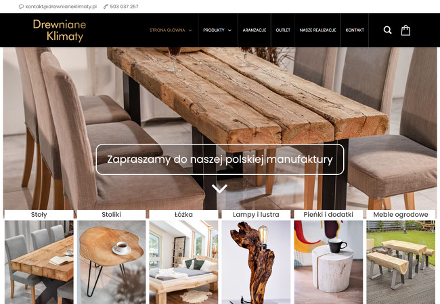Open the Outlet menu item
The image size is (440, 304).
tap(283, 30)
